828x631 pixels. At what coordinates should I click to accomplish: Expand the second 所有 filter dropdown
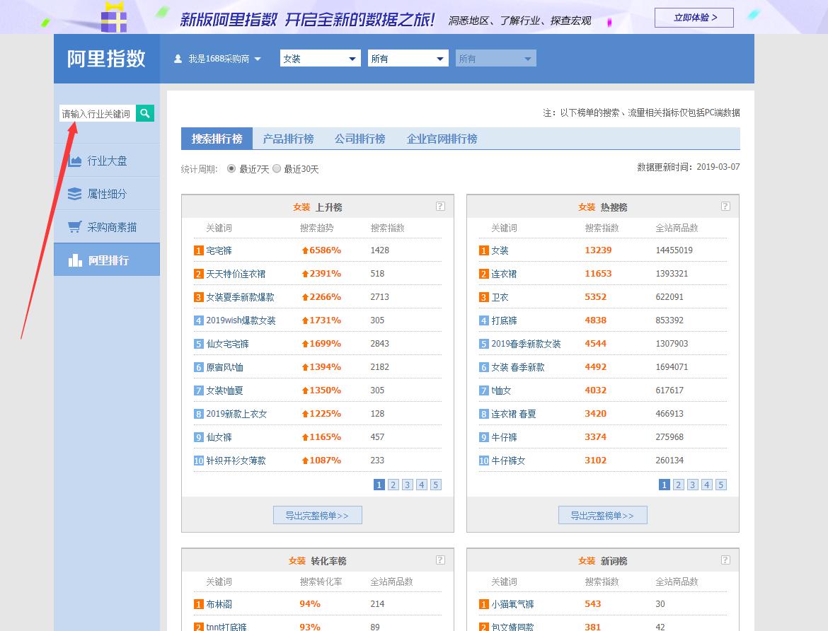tap(495, 58)
